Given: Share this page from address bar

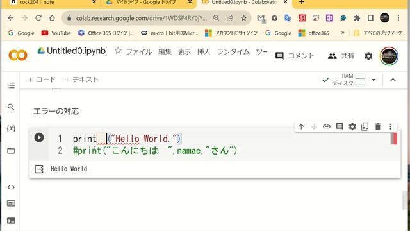Looking at the screenshot, I should pyautogui.click(x=230, y=18).
